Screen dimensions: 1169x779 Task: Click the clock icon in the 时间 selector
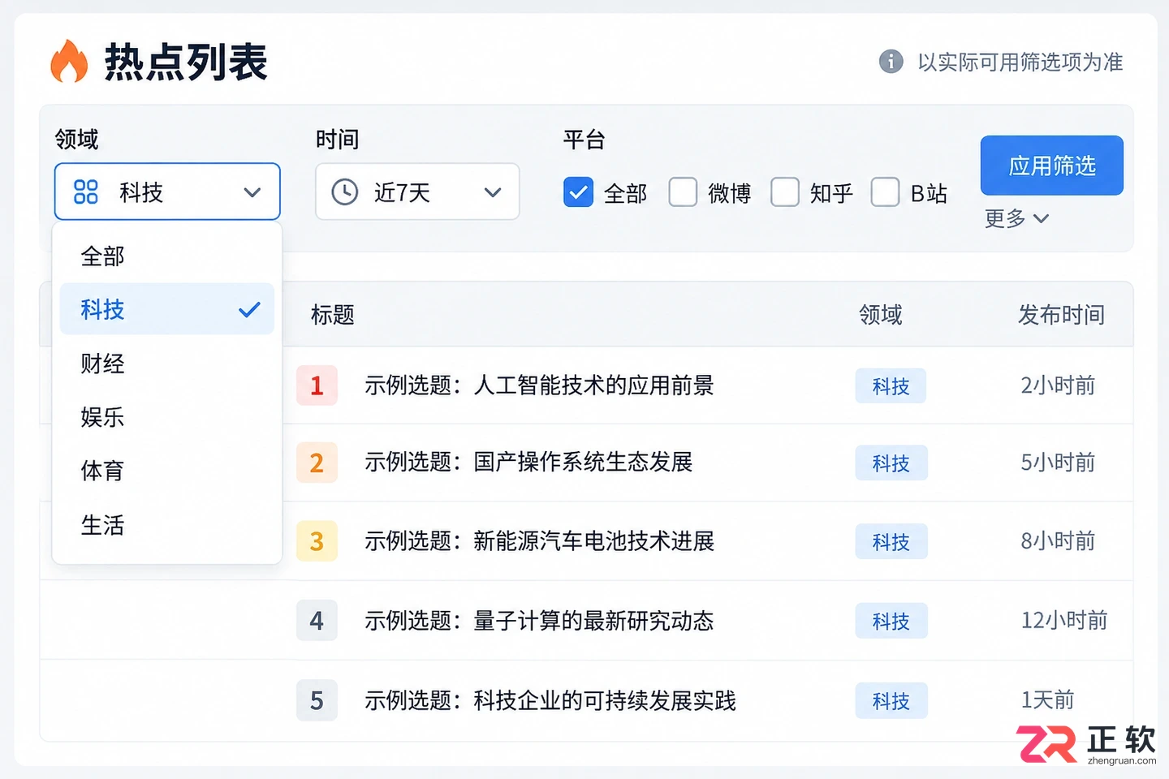pyautogui.click(x=345, y=192)
